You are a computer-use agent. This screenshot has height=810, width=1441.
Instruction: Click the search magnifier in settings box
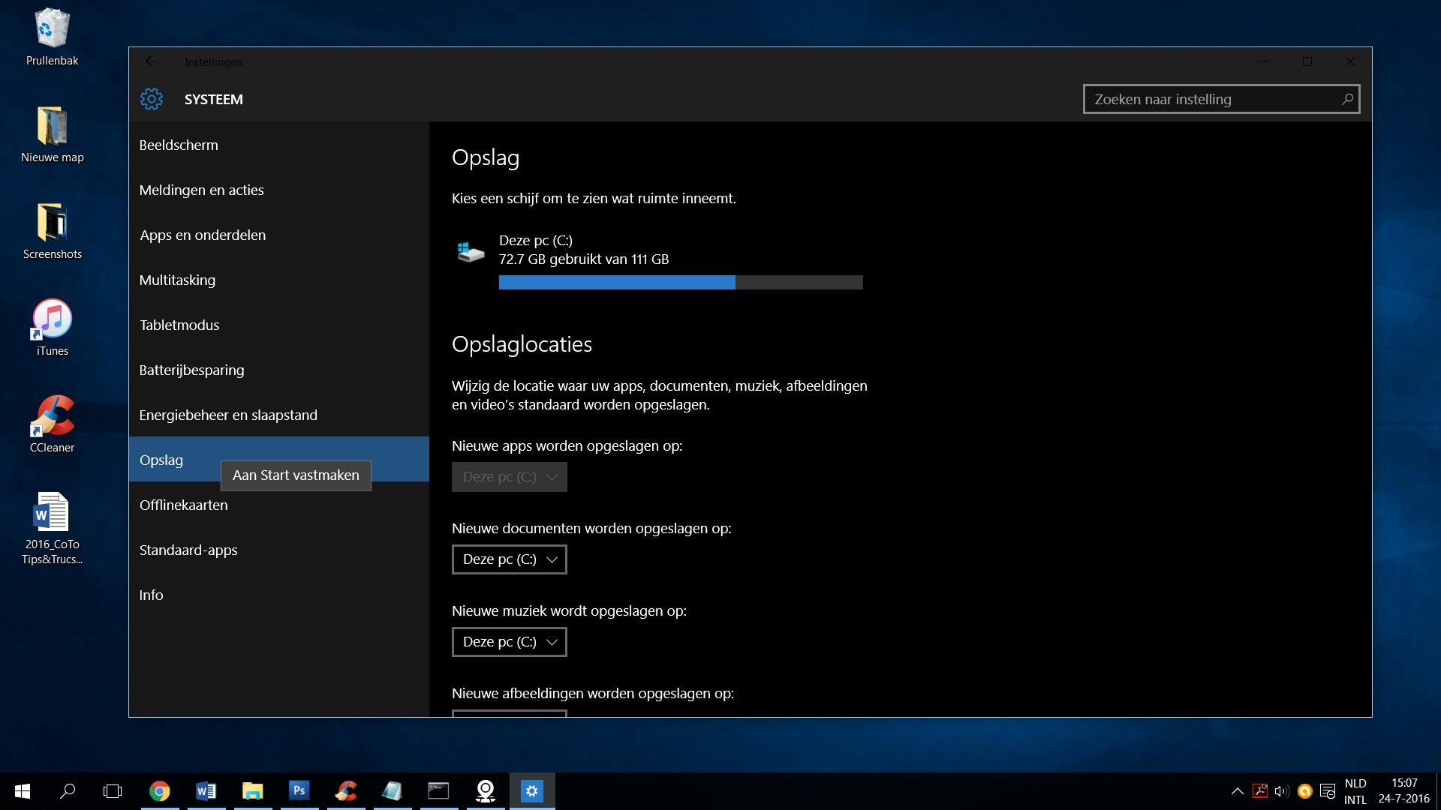pos(1347,99)
